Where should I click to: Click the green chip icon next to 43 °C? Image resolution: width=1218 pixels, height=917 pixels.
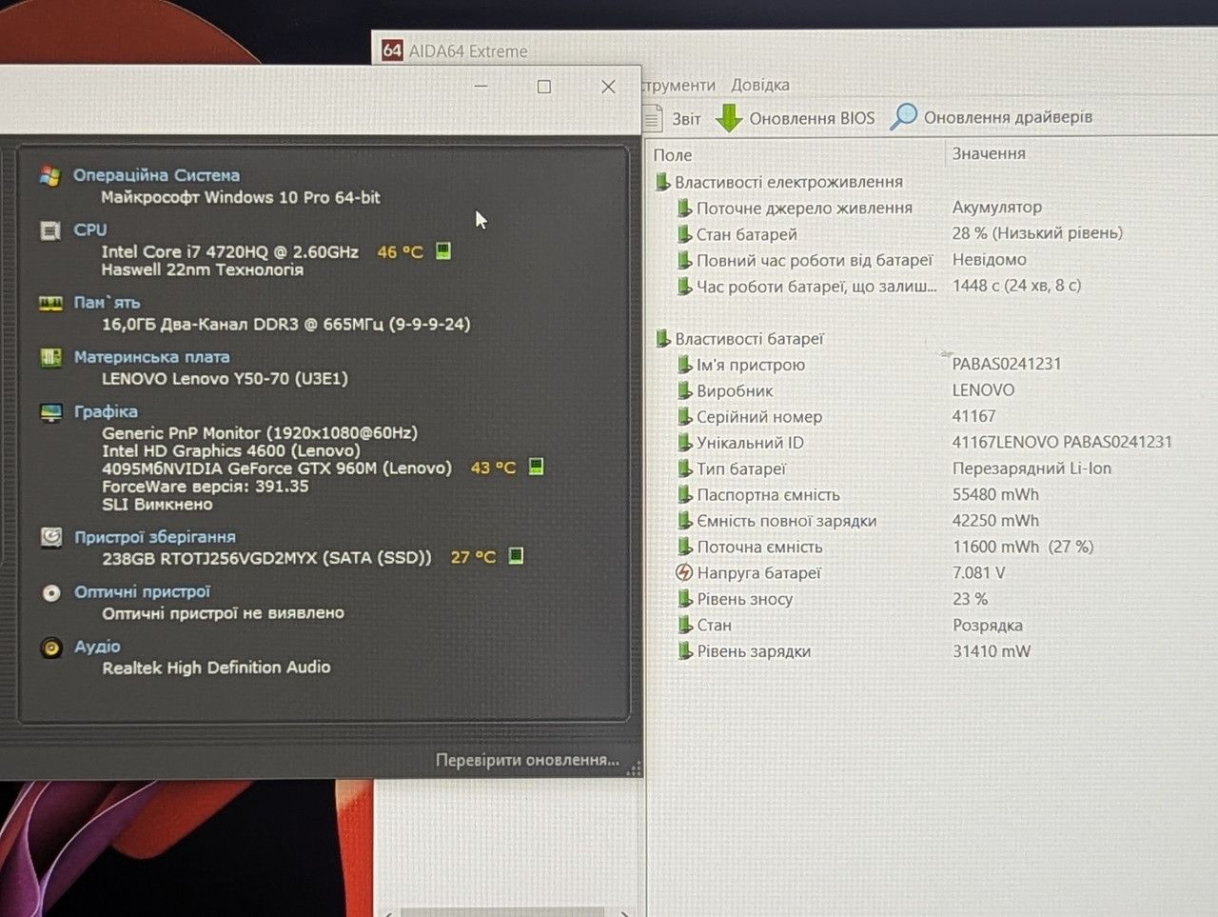(536, 467)
